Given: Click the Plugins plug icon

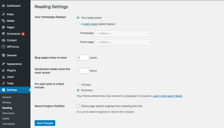Looking at the screenshot, I should coord(3,70).
